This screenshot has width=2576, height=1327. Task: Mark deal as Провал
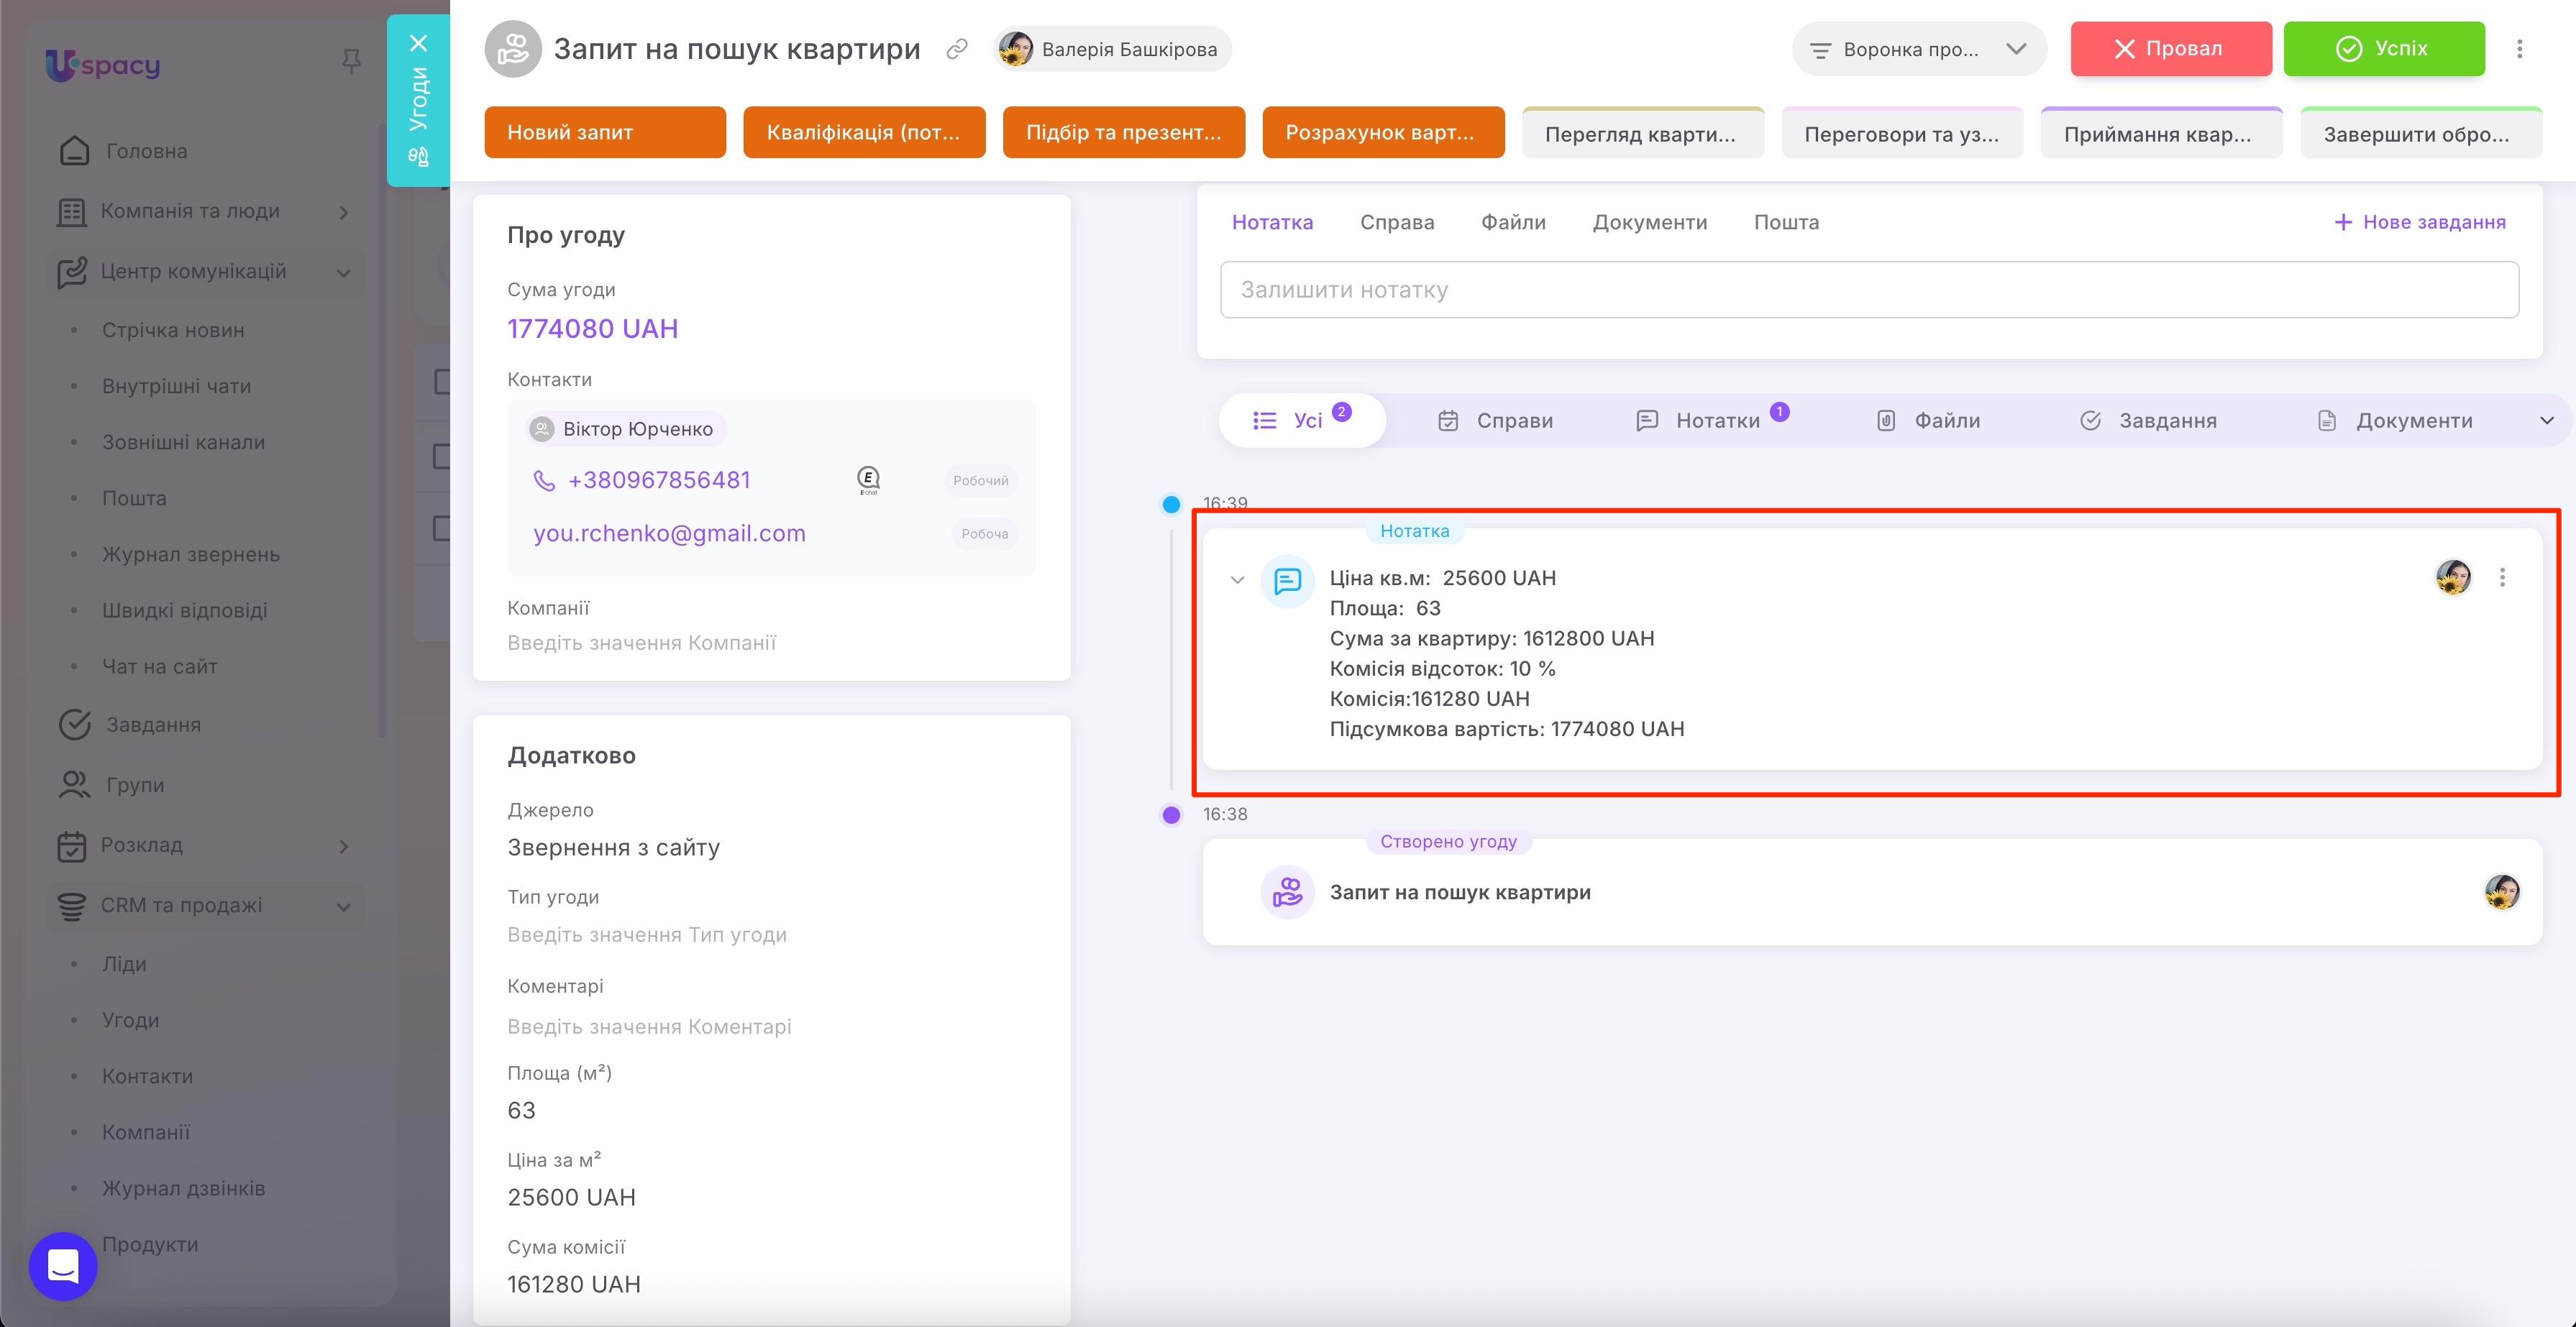point(2171,49)
